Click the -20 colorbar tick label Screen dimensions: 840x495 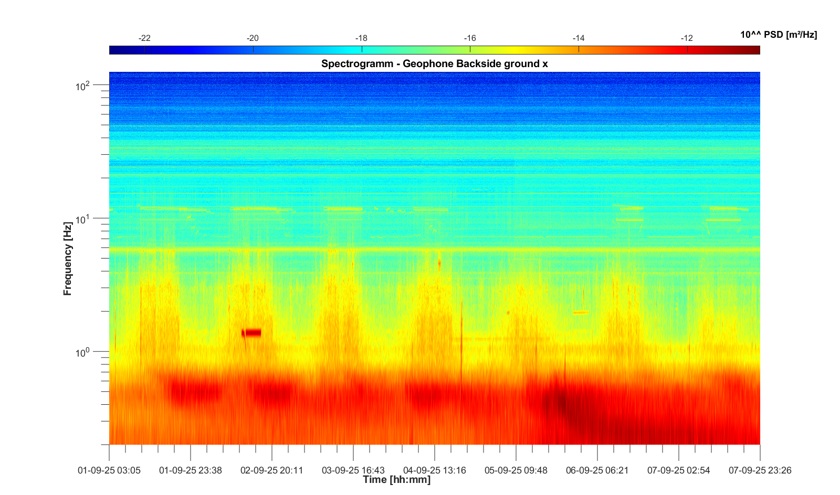[x=253, y=38]
